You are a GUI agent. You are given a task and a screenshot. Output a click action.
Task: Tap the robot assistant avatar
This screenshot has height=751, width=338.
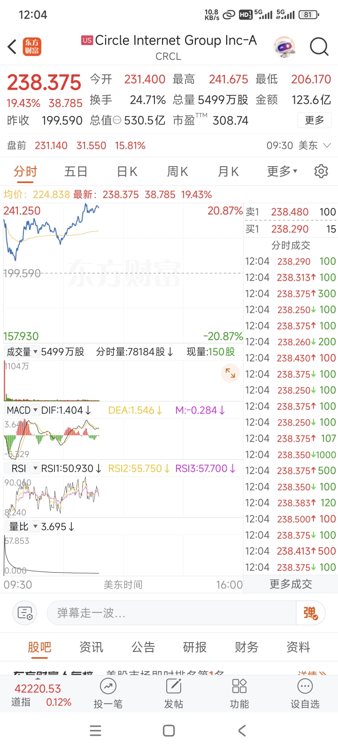[x=285, y=46]
